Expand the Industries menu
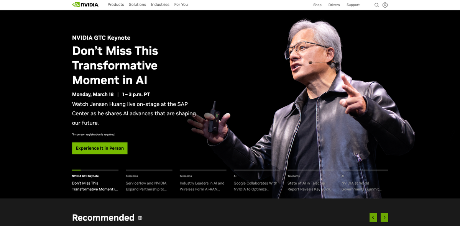Image resolution: width=460 pixels, height=226 pixels. pyautogui.click(x=160, y=5)
